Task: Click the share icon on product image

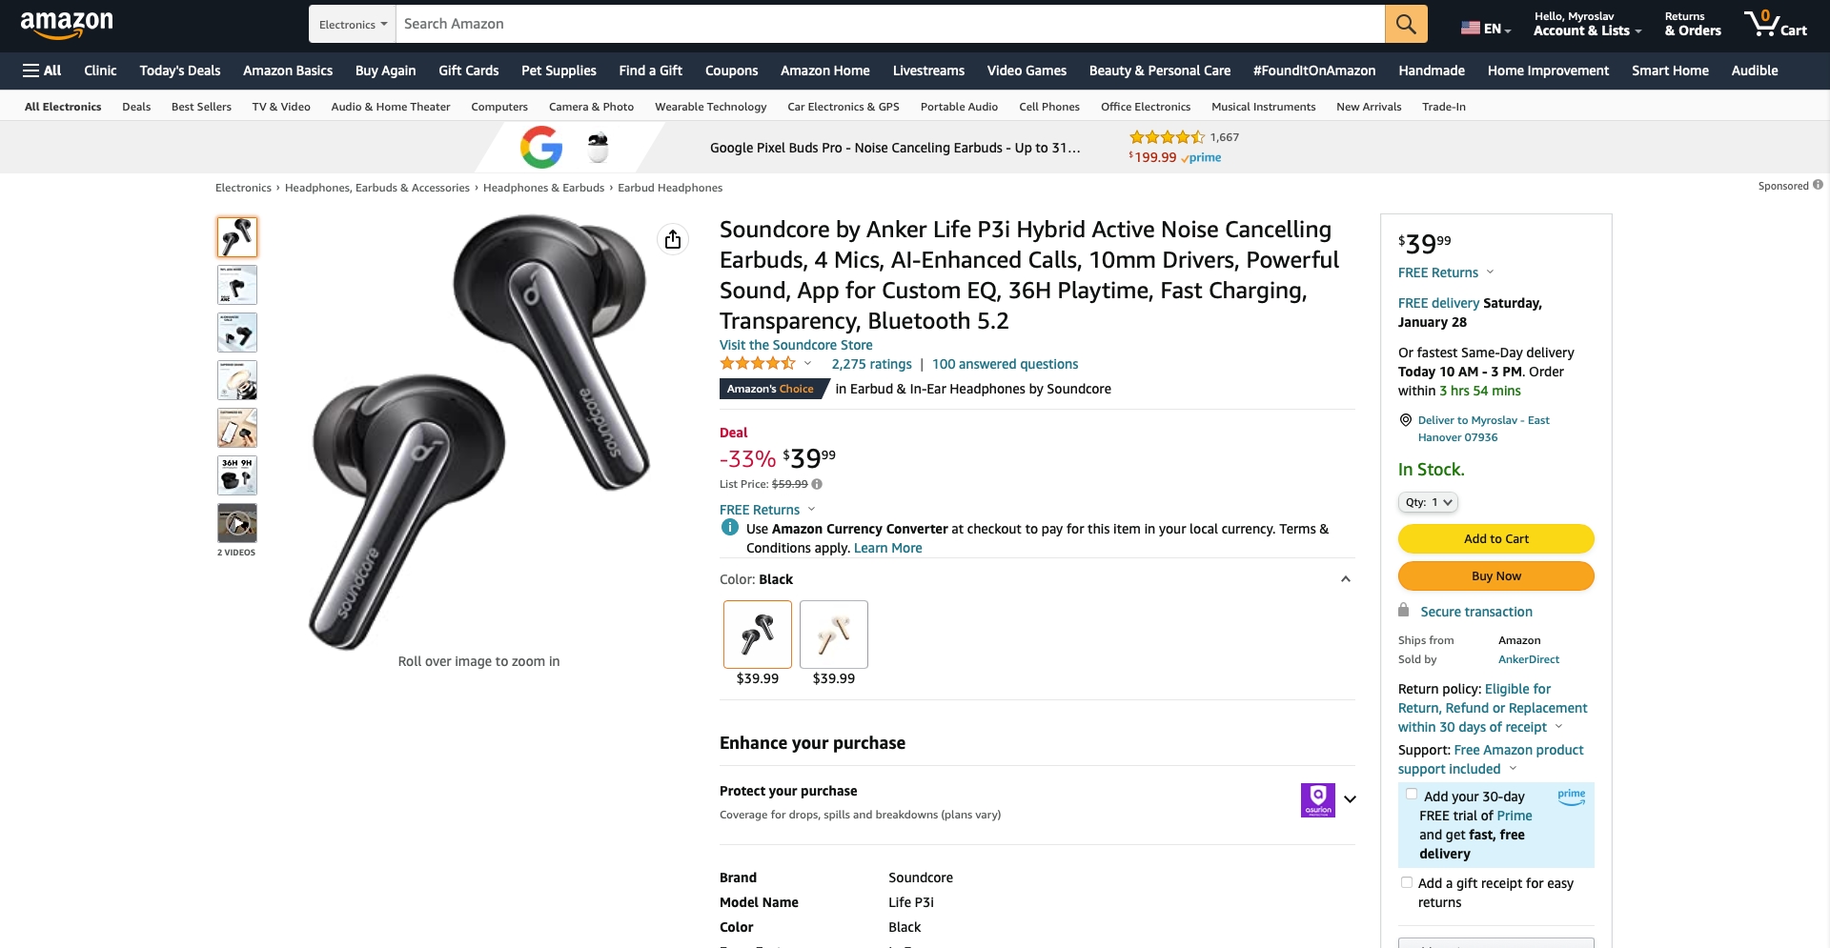Action: pyautogui.click(x=673, y=239)
